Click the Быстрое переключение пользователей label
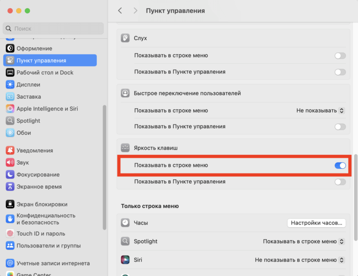 point(187,93)
